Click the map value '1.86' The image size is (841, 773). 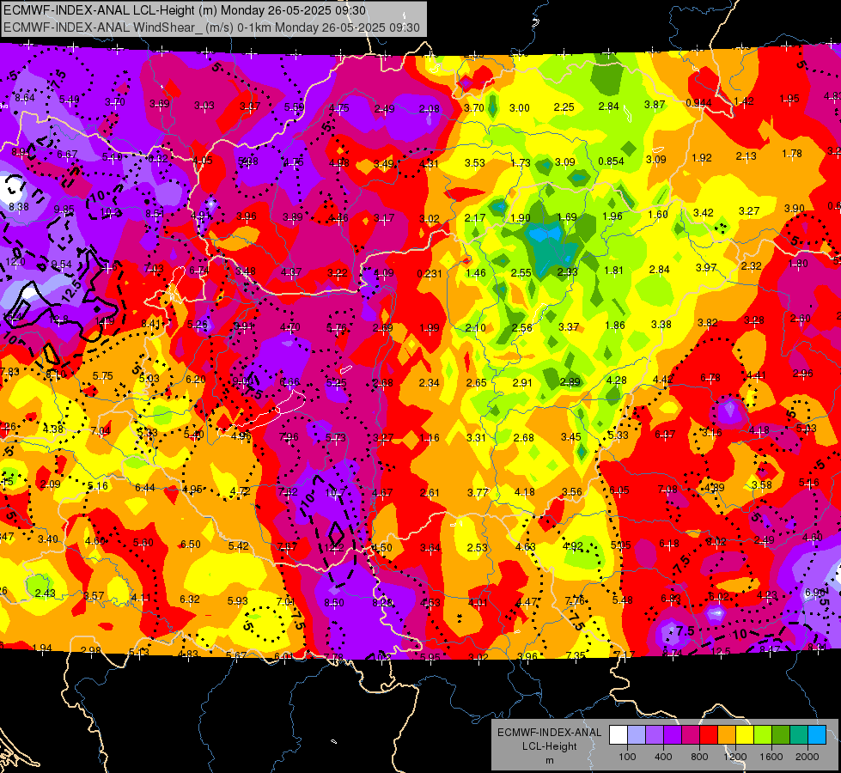click(615, 325)
